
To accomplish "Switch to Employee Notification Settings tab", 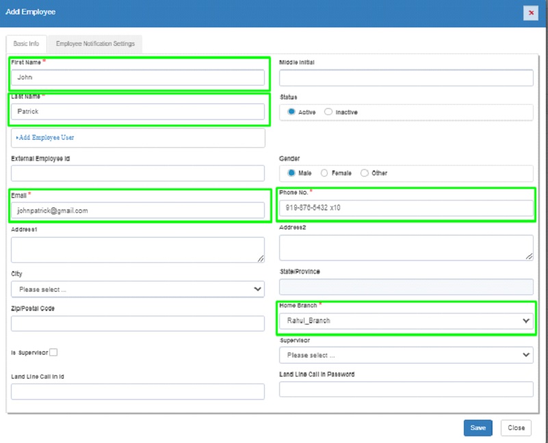I will coord(95,44).
